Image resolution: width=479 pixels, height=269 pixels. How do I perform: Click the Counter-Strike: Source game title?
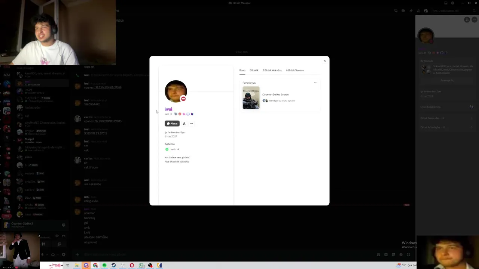(275, 95)
